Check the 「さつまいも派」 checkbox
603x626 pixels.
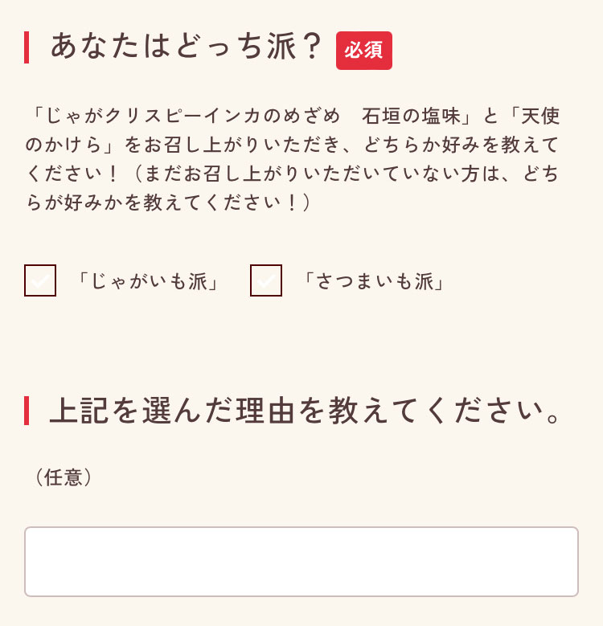(266, 280)
